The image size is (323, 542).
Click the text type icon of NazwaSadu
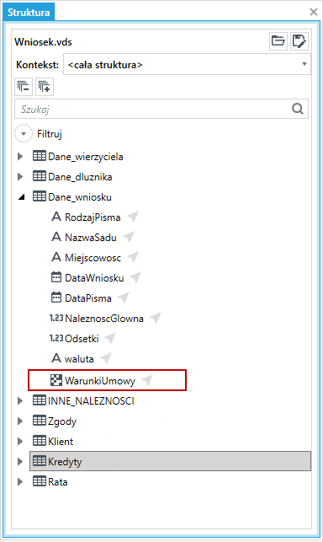[56, 237]
